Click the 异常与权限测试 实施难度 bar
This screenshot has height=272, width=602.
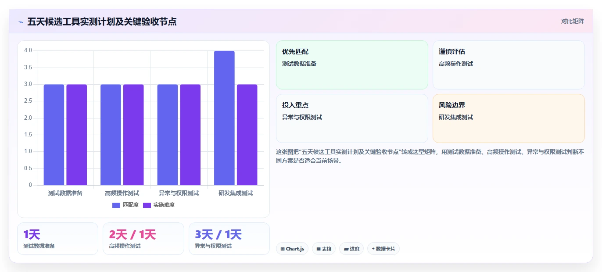pos(190,135)
